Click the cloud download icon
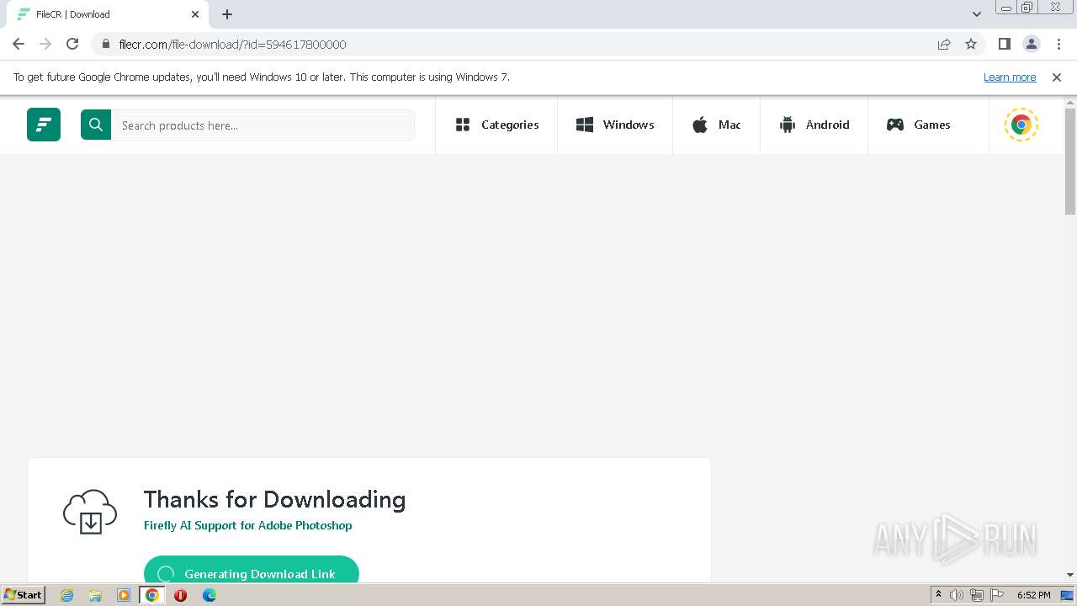Screen dimensions: 1077x606 coord(90,511)
